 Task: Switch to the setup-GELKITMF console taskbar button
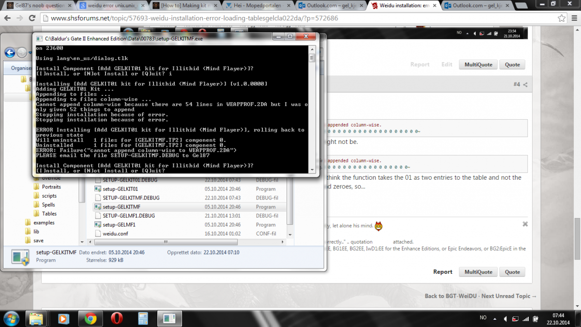pyautogui.click(x=169, y=318)
